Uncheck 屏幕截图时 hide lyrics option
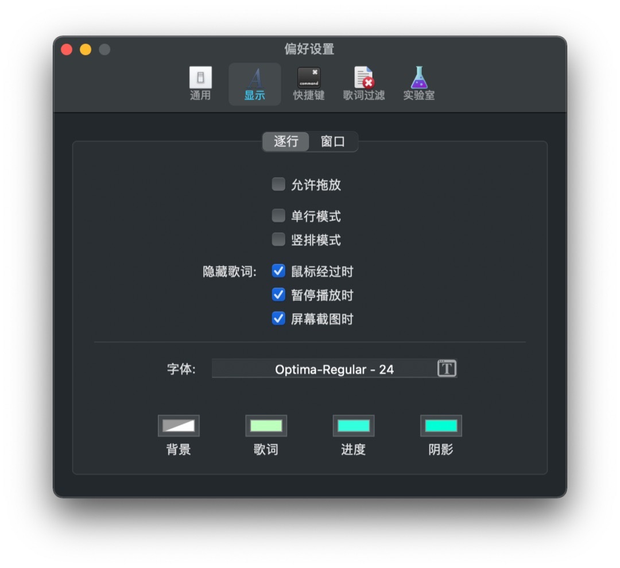The image size is (620, 568). [x=278, y=318]
